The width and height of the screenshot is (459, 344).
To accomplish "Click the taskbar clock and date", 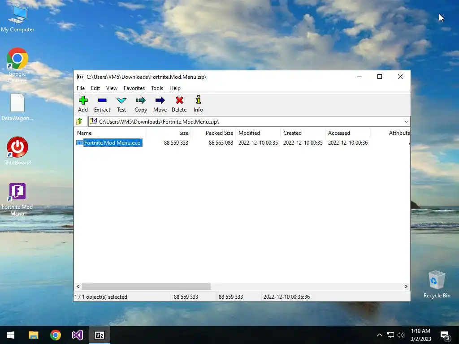I will click(420, 335).
